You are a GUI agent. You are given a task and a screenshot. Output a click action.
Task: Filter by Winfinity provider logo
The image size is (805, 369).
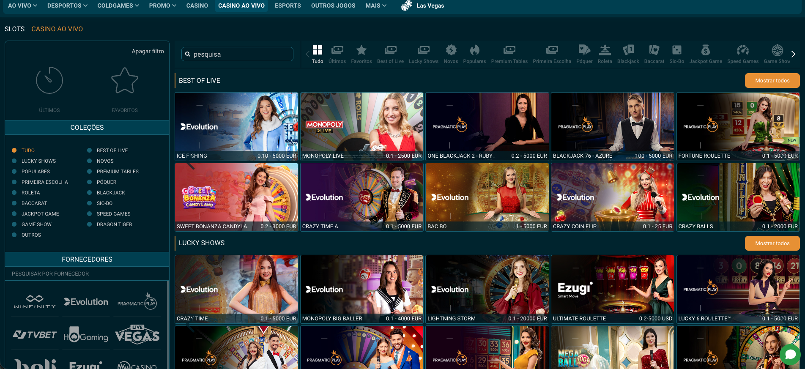pos(35,302)
